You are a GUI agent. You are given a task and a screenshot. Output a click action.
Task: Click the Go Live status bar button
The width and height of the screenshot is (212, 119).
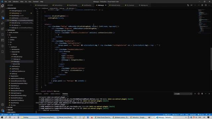201,115
